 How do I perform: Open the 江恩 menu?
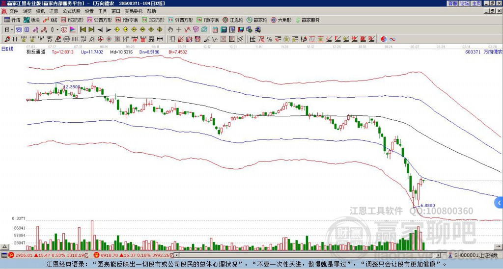coord(54,11)
